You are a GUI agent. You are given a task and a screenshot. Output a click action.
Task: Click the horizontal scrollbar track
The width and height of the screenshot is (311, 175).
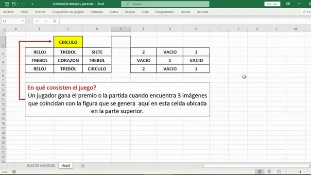256,166
